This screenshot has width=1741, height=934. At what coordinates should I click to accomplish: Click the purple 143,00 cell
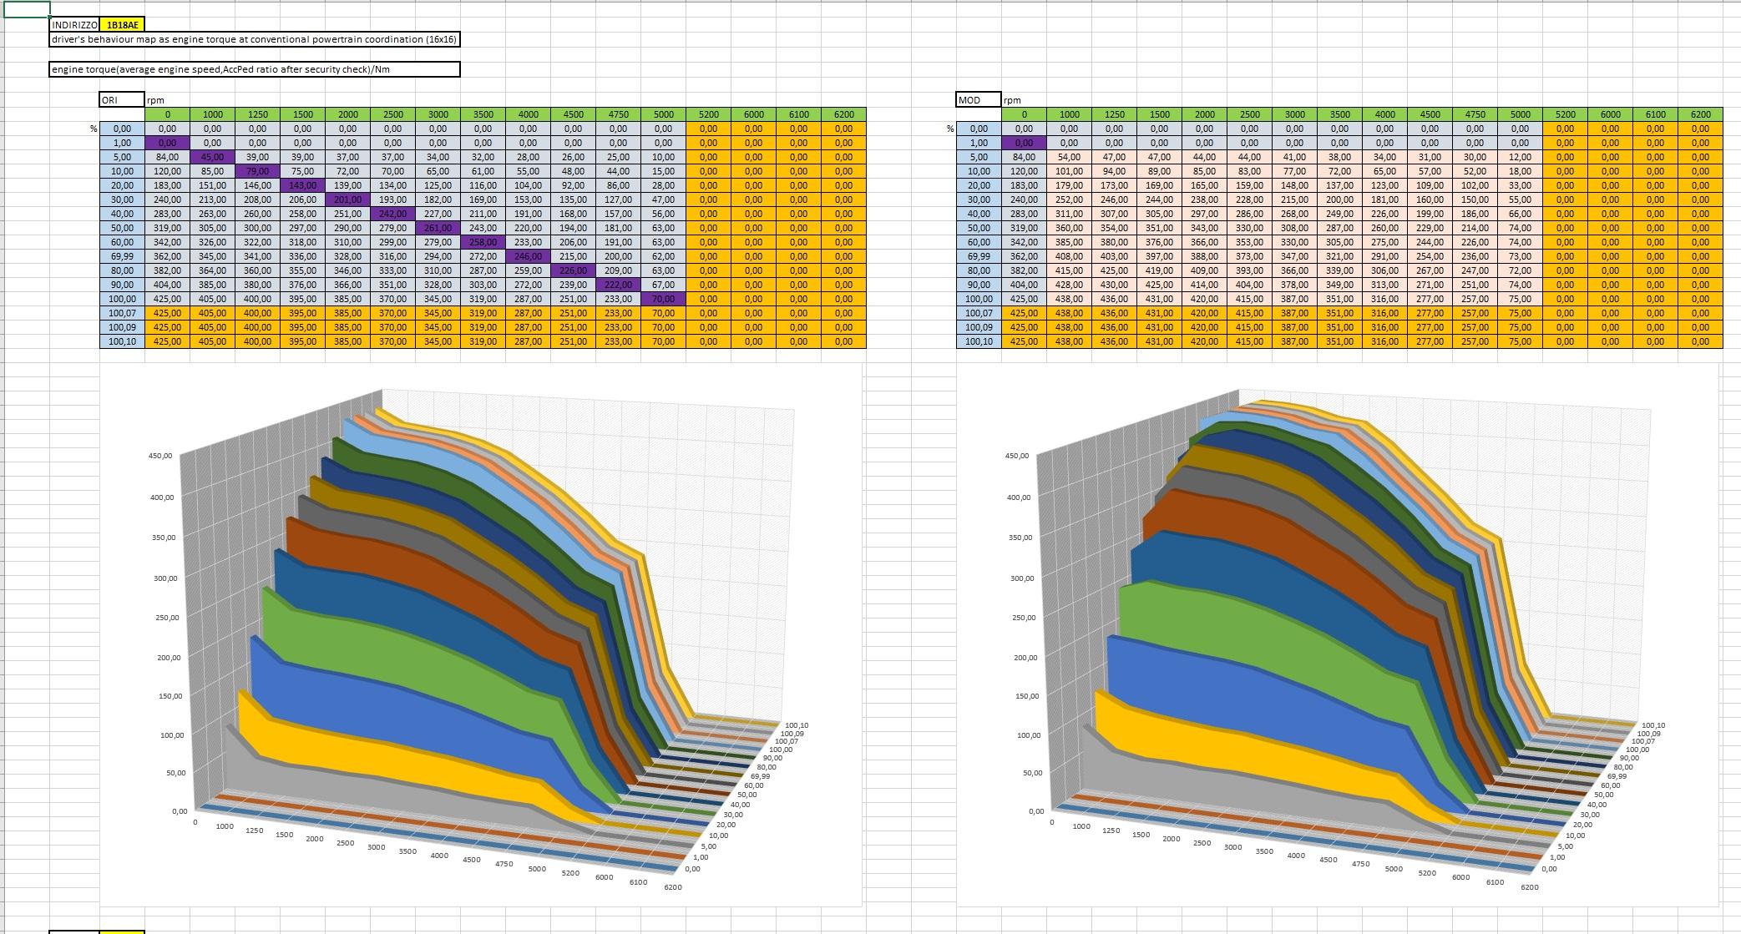[x=302, y=185]
